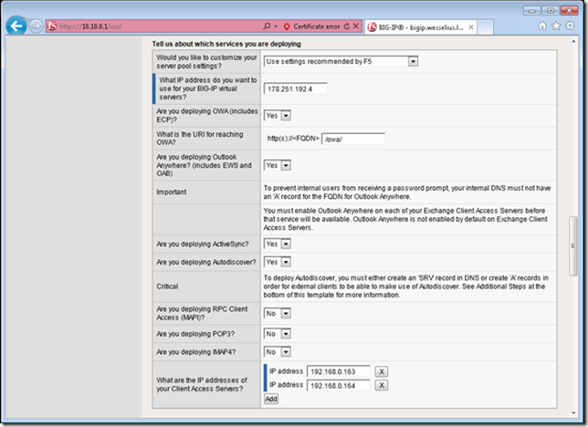Remove IP address 192.168.0.163 with X
The height and width of the screenshot is (427, 588).
pos(382,371)
